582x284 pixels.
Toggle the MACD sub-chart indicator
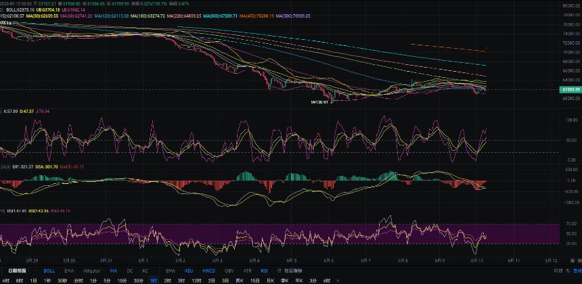208,270
